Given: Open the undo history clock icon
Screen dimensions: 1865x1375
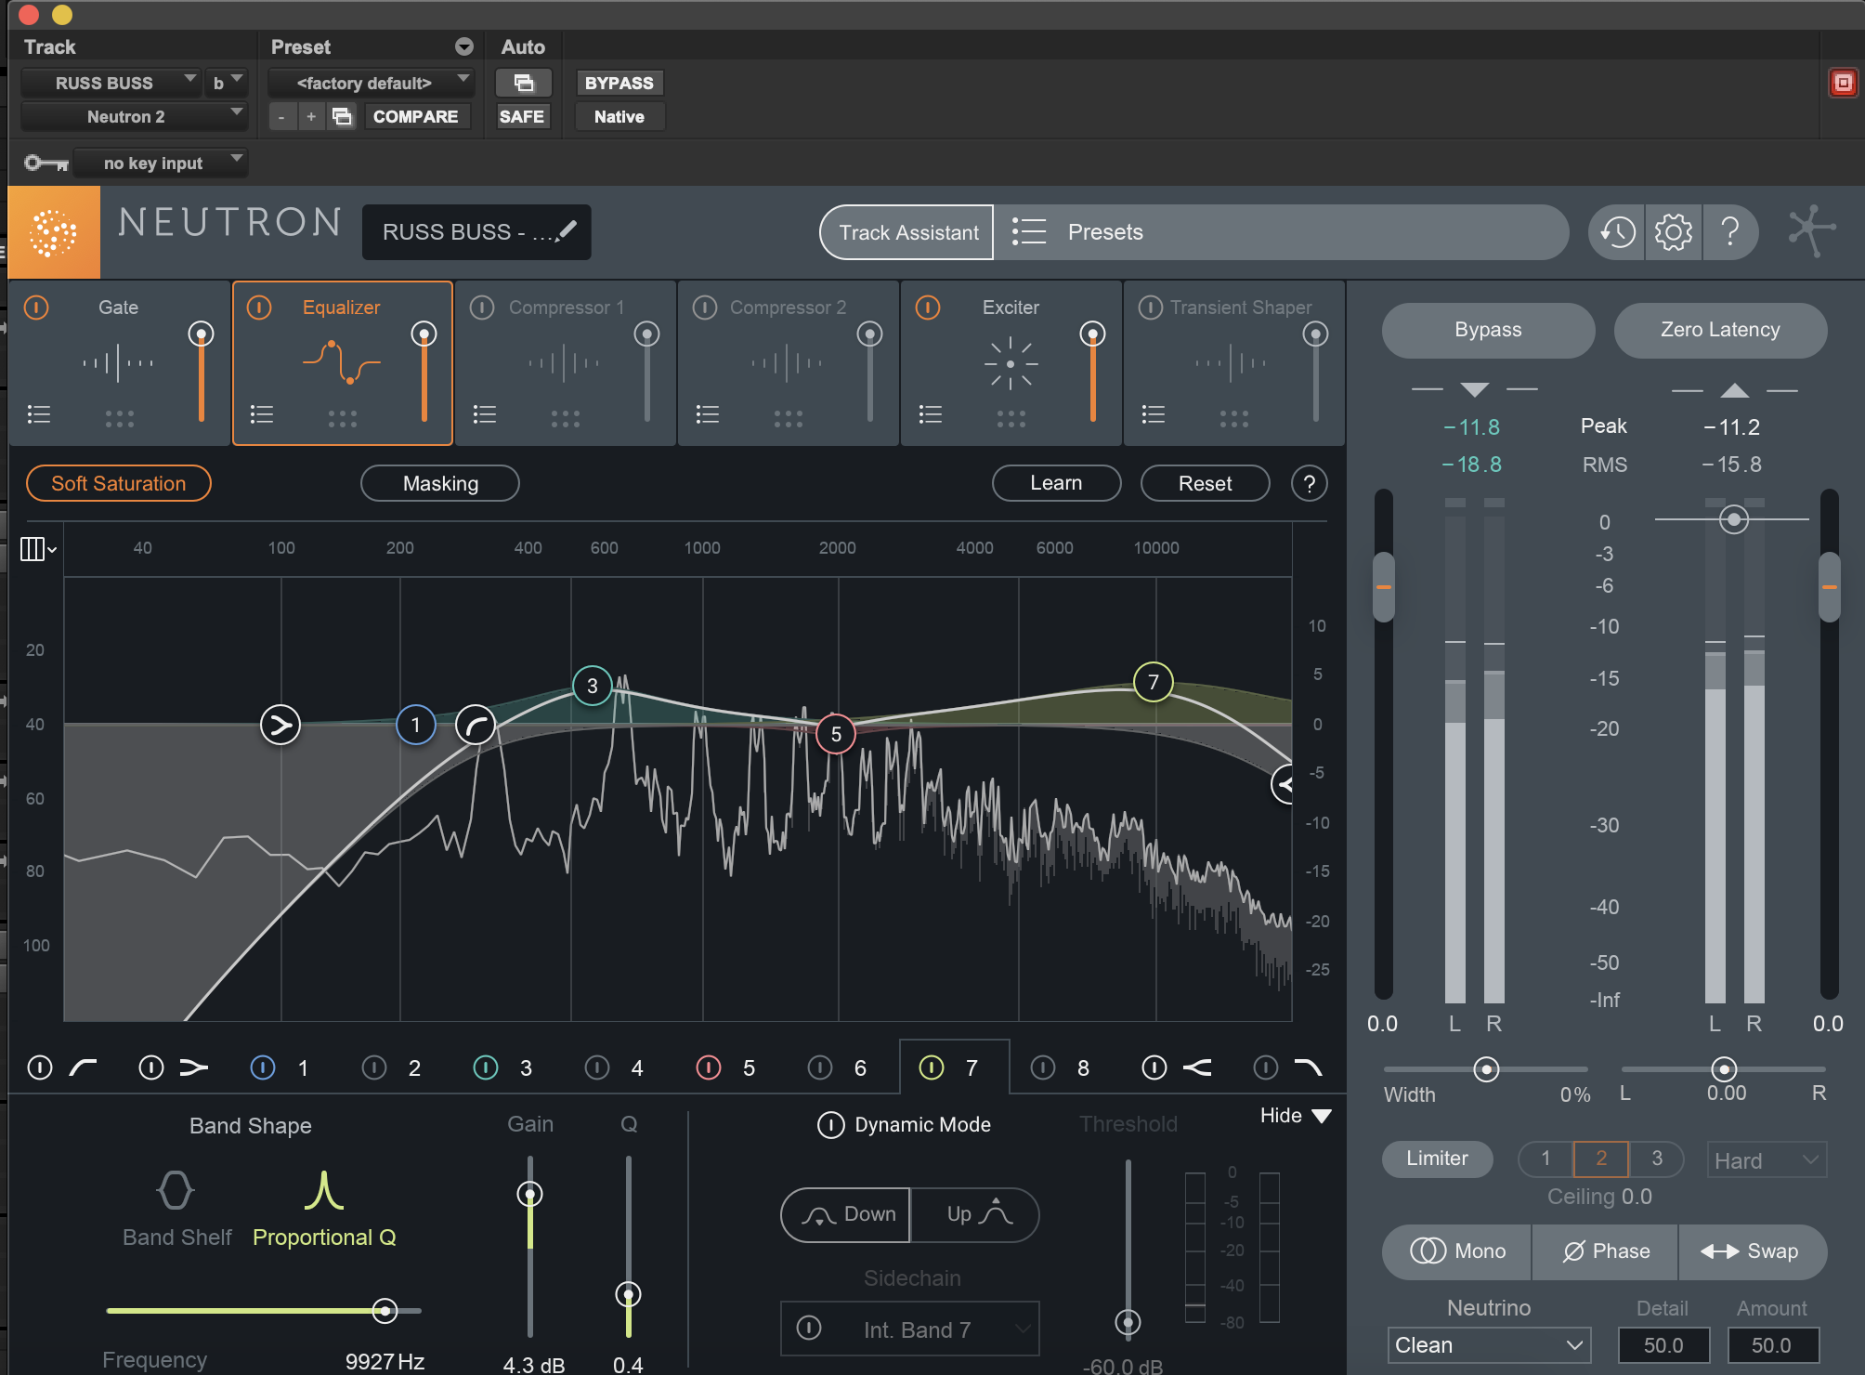Looking at the screenshot, I should (1618, 232).
